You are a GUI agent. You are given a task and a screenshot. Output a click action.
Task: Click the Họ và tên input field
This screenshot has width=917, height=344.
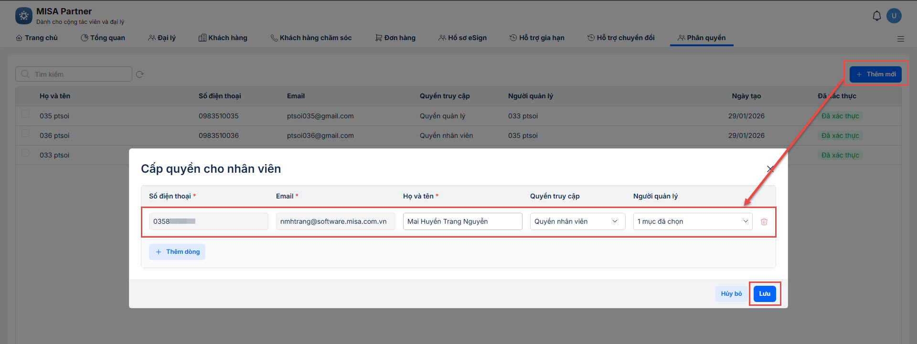463,221
